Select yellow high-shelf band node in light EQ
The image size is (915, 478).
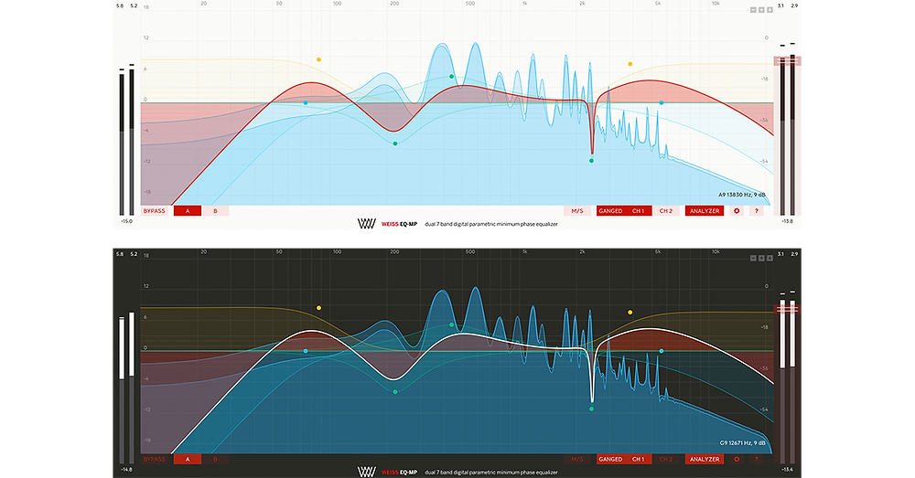(x=630, y=64)
